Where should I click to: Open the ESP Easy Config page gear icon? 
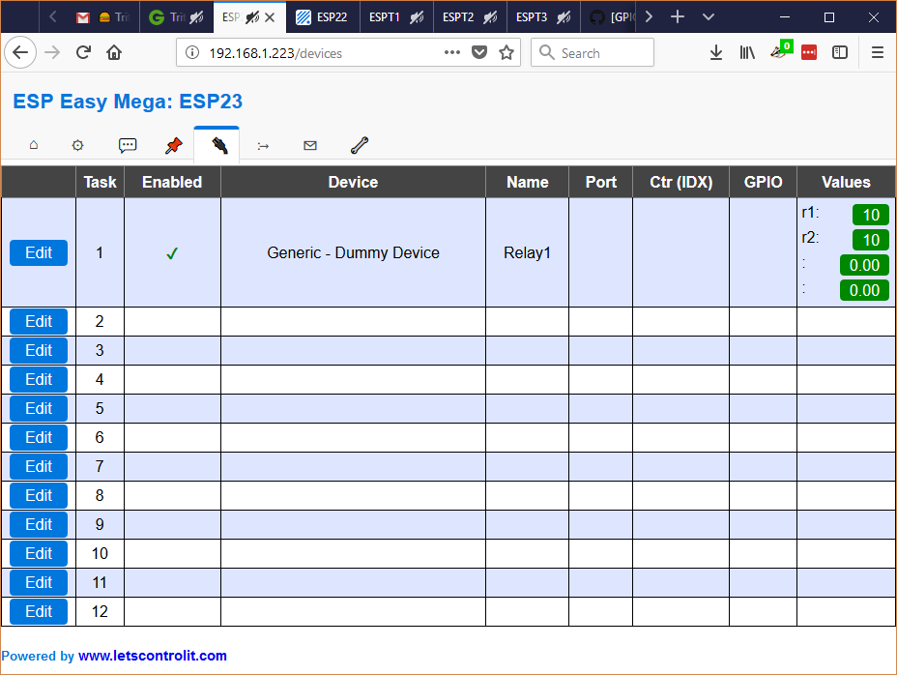coord(77,145)
